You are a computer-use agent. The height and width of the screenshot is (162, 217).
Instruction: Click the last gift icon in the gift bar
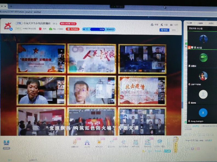160,142
